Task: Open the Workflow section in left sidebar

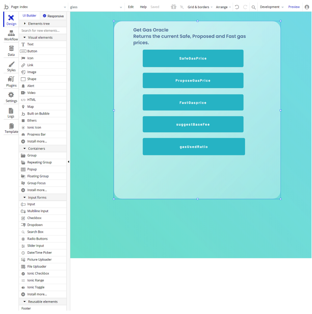Action: (x=11, y=35)
